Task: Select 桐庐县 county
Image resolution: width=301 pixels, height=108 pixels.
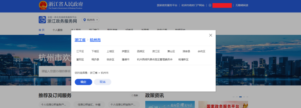Action: click(x=95, y=60)
